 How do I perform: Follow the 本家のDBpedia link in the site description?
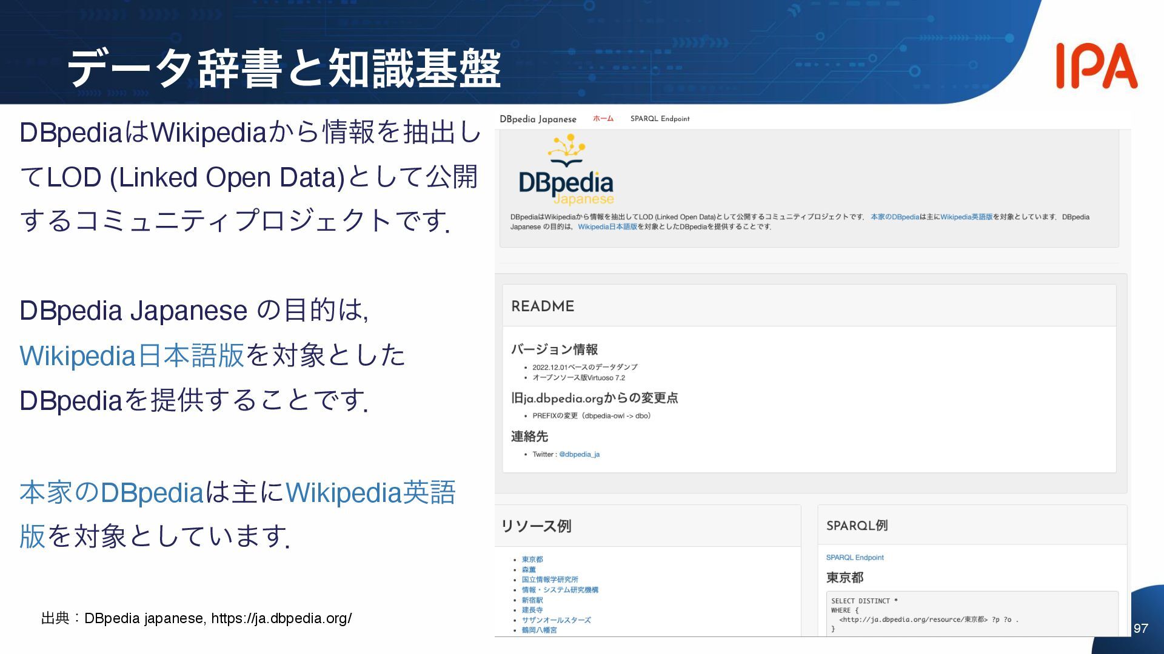895,217
